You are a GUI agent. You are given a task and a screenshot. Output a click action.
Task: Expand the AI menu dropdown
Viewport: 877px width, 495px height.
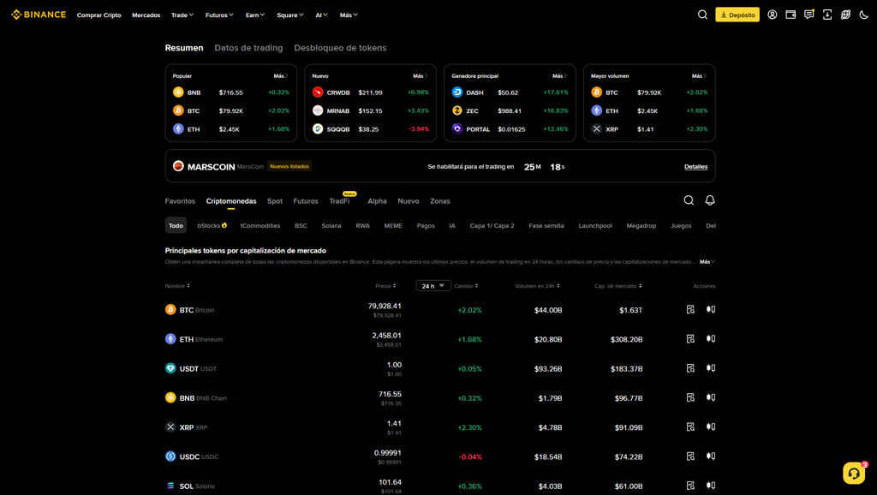(x=322, y=15)
